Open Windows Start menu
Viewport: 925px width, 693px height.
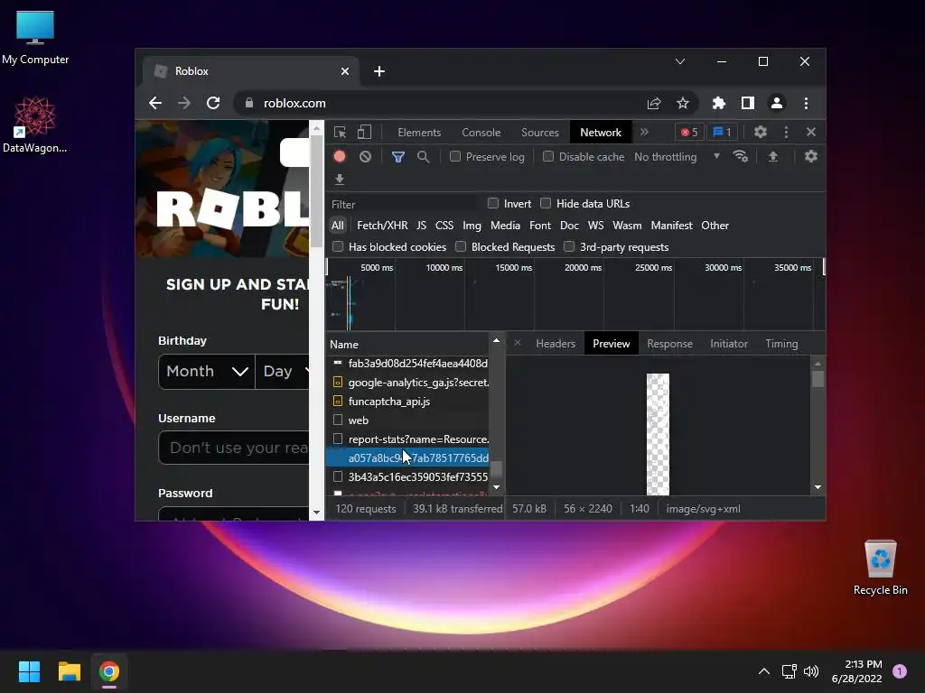[29, 671]
